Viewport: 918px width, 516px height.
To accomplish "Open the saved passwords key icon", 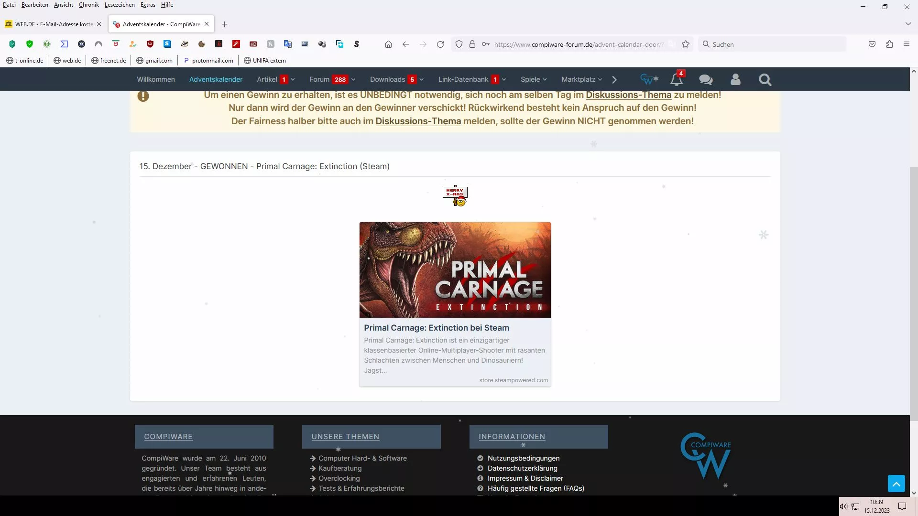I will tap(486, 44).
